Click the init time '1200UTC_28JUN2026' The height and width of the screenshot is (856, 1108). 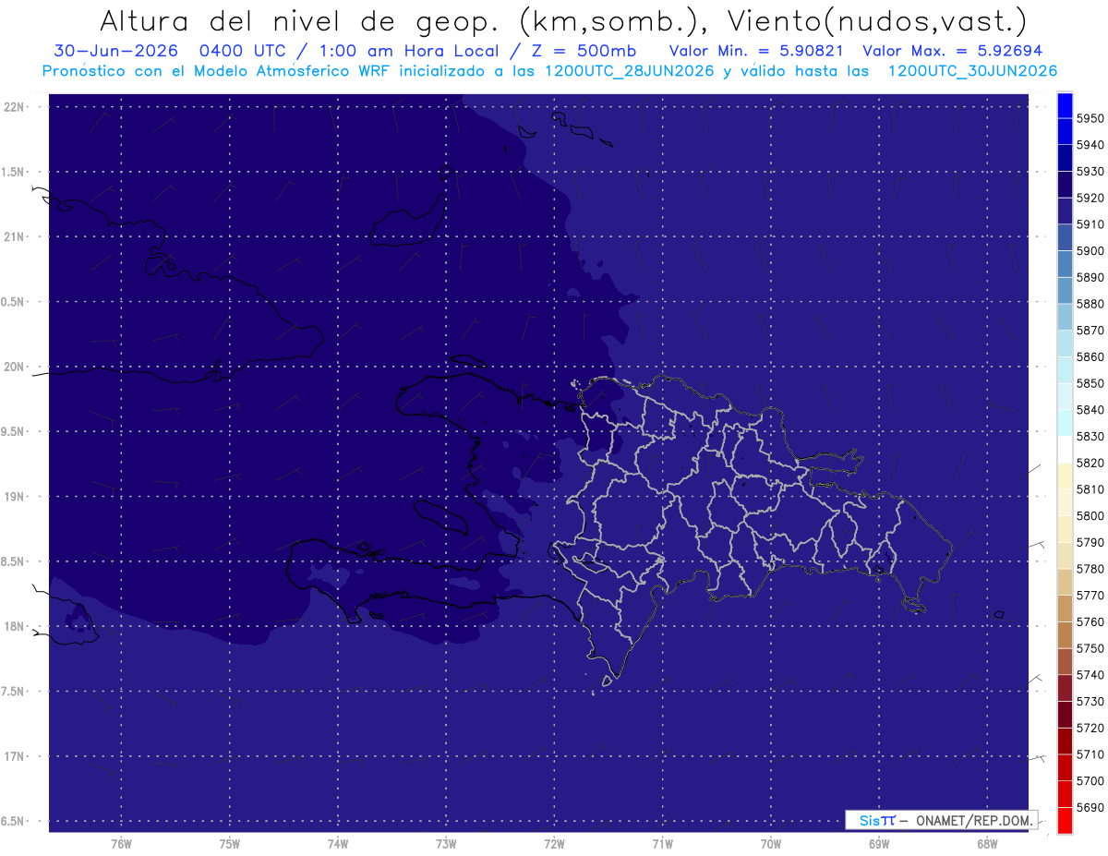coord(629,71)
